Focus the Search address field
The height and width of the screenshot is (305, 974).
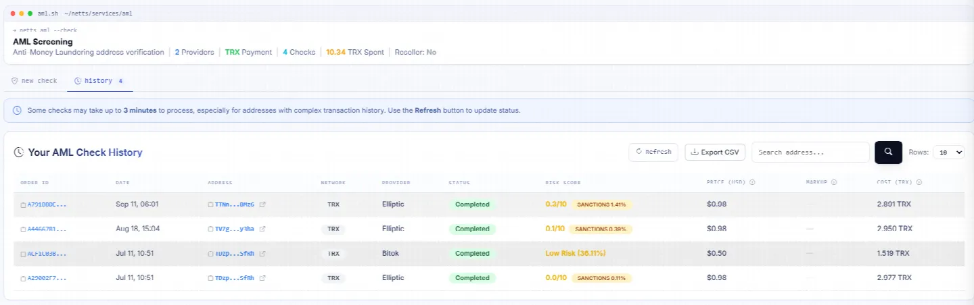coord(810,152)
